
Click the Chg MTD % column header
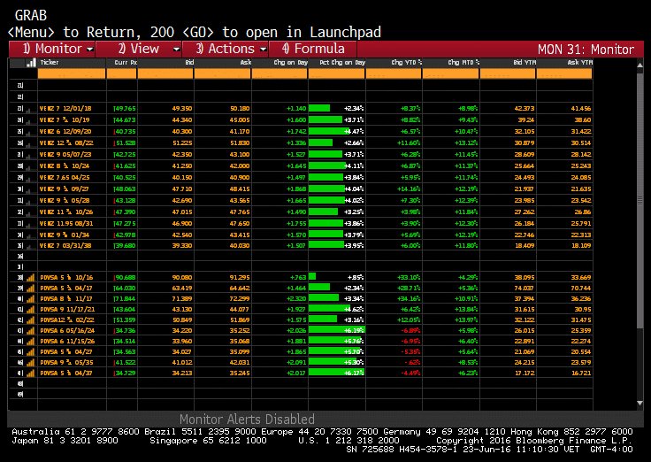(x=463, y=62)
